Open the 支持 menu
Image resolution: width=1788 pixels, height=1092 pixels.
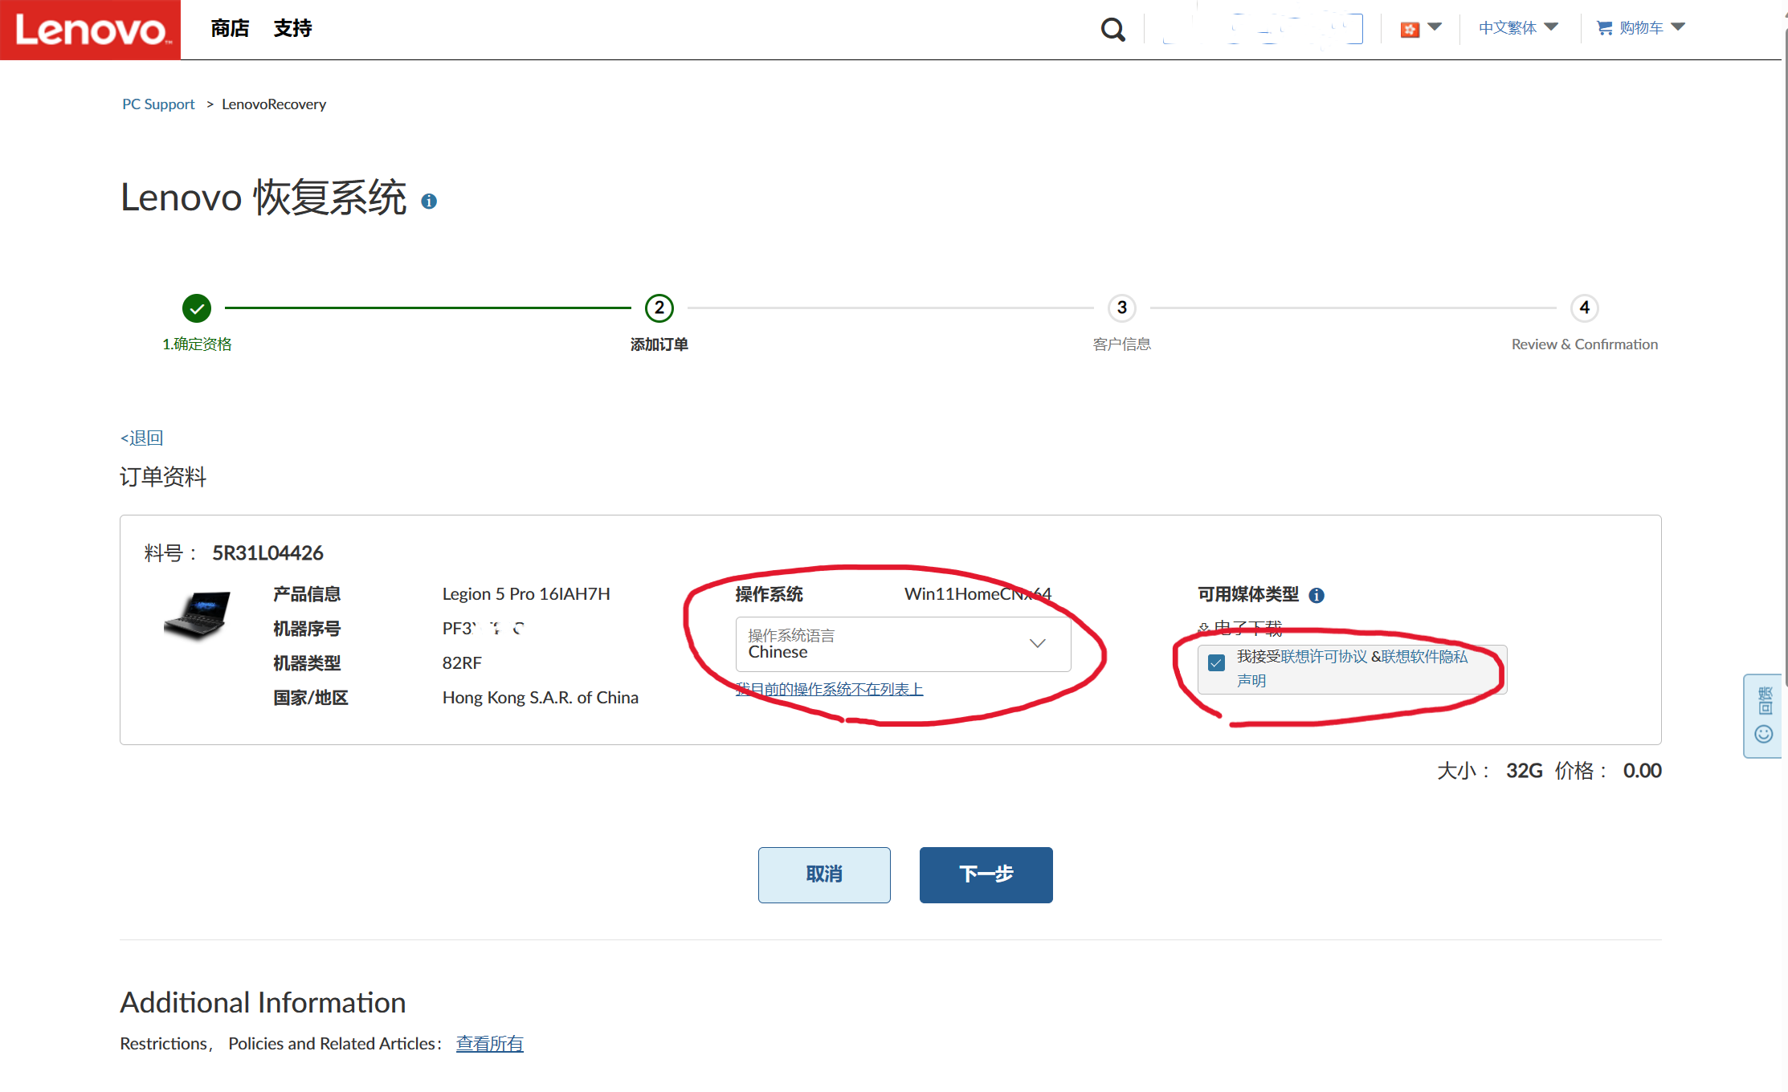pos(292,28)
